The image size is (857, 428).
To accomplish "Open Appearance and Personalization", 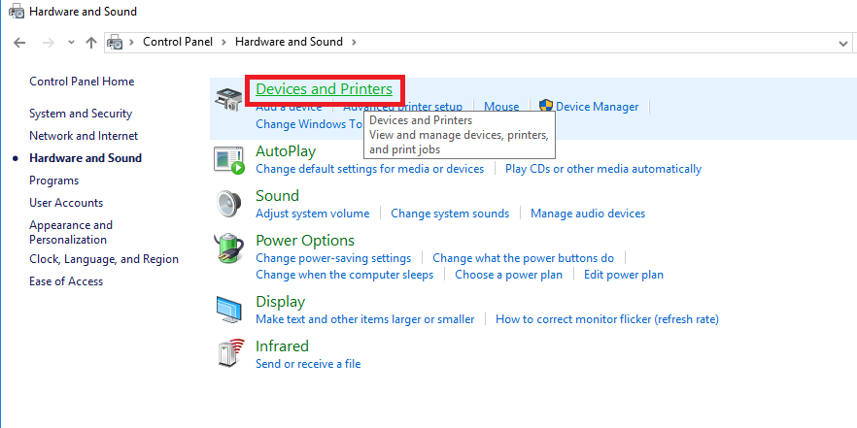I will (71, 232).
